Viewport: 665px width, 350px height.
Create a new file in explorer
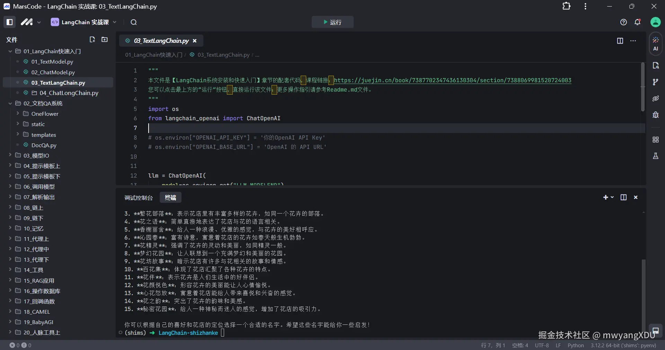92,39
